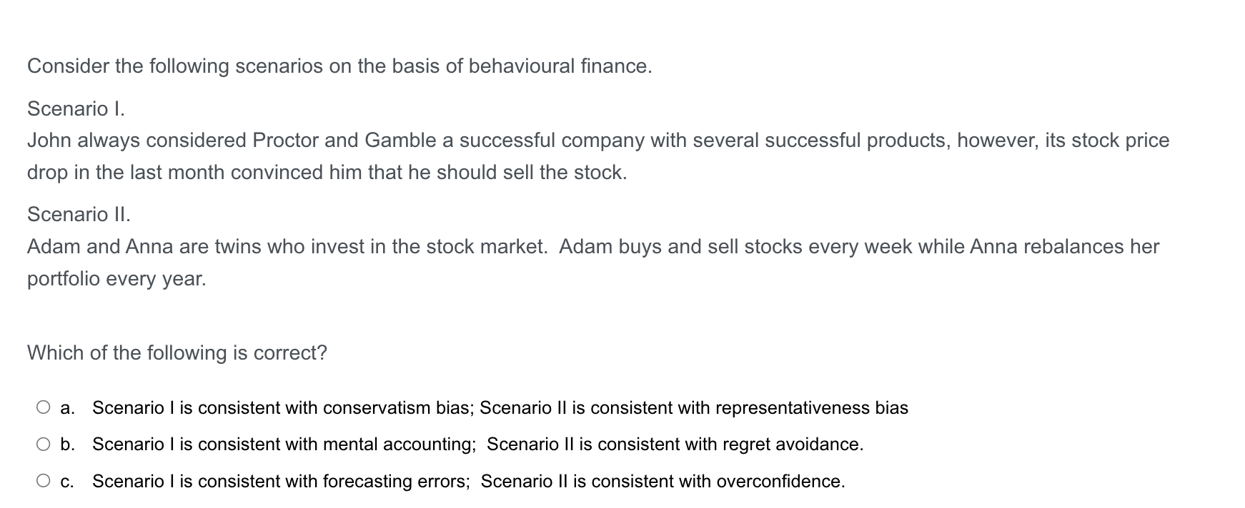The image size is (1245, 508).
Task: Select radio button for option a
Action: 44,407
